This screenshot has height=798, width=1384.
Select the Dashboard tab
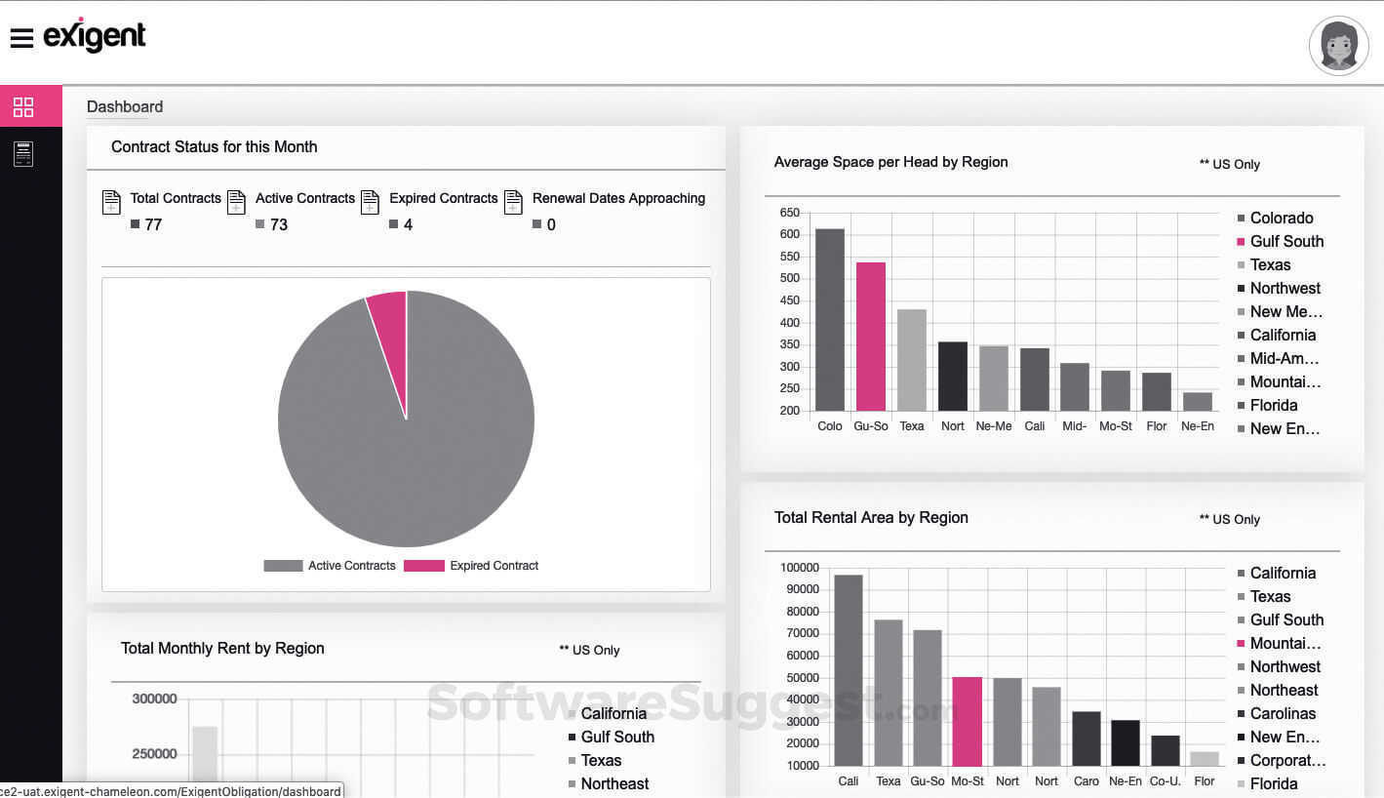[x=124, y=107]
